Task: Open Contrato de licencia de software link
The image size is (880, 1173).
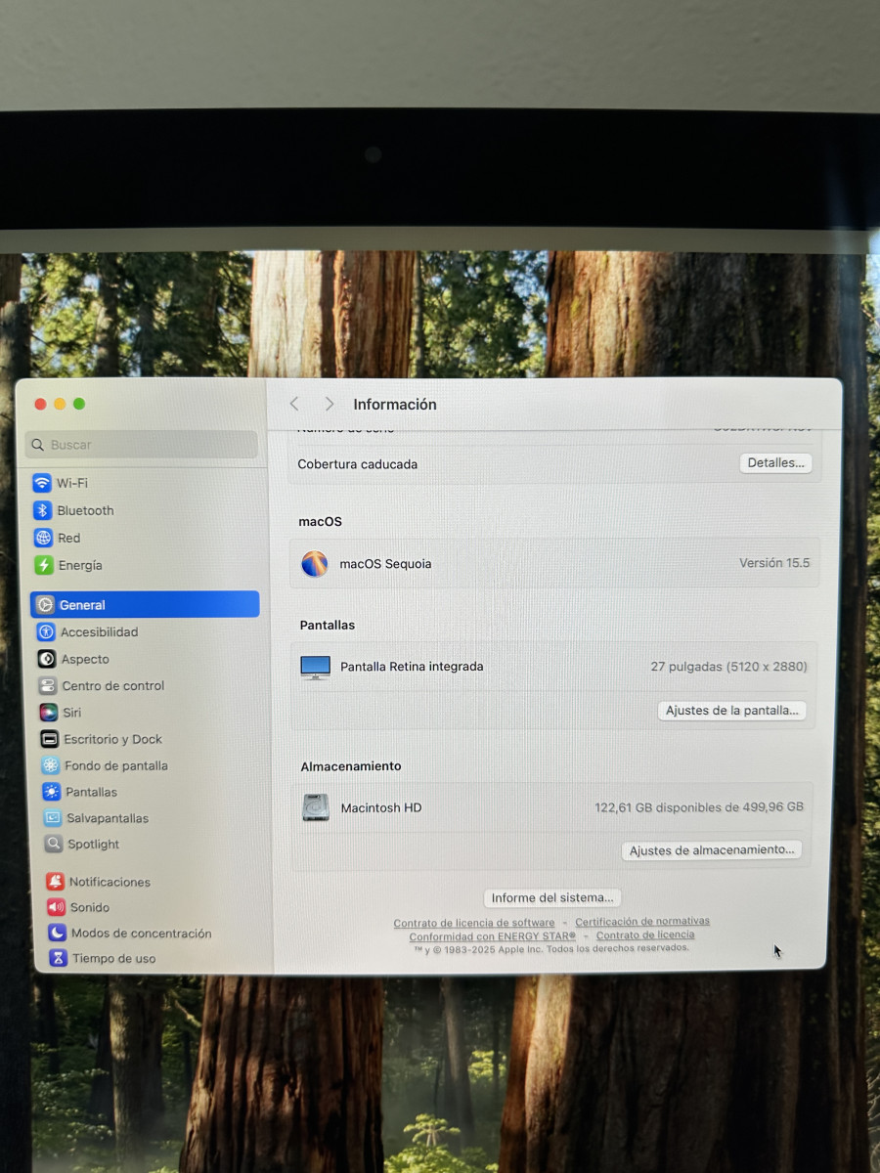Action: pyautogui.click(x=474, y=923)
